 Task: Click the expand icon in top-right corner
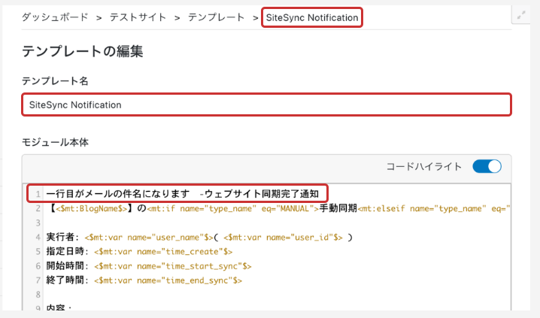point(523,15)
